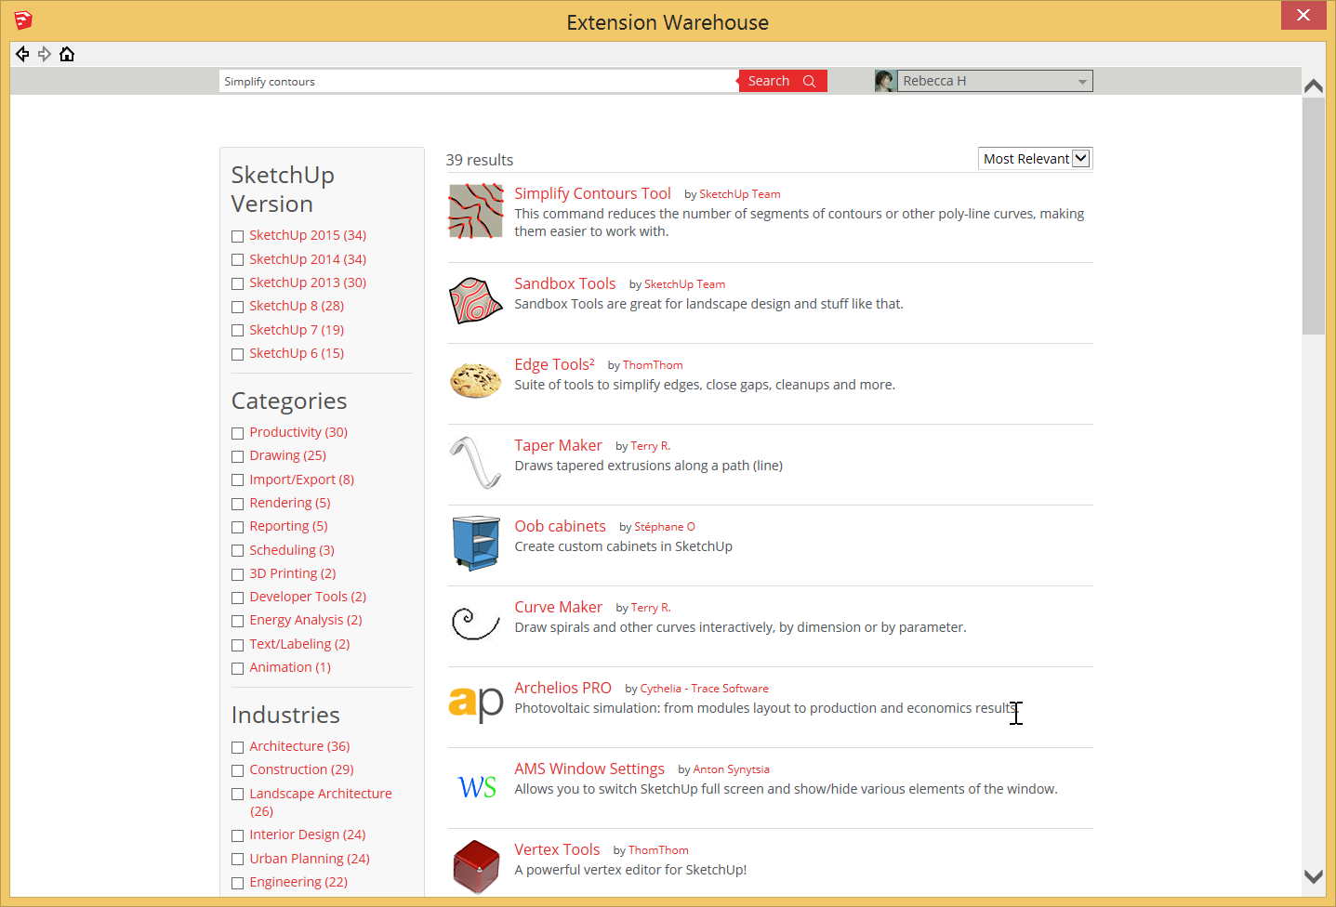Click the red Search button

pos(783,81)
